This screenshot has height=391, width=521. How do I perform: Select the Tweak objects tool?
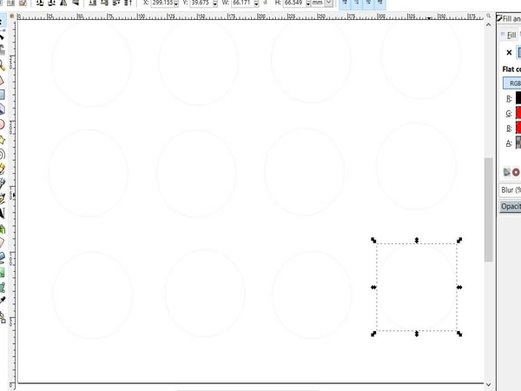2,50
